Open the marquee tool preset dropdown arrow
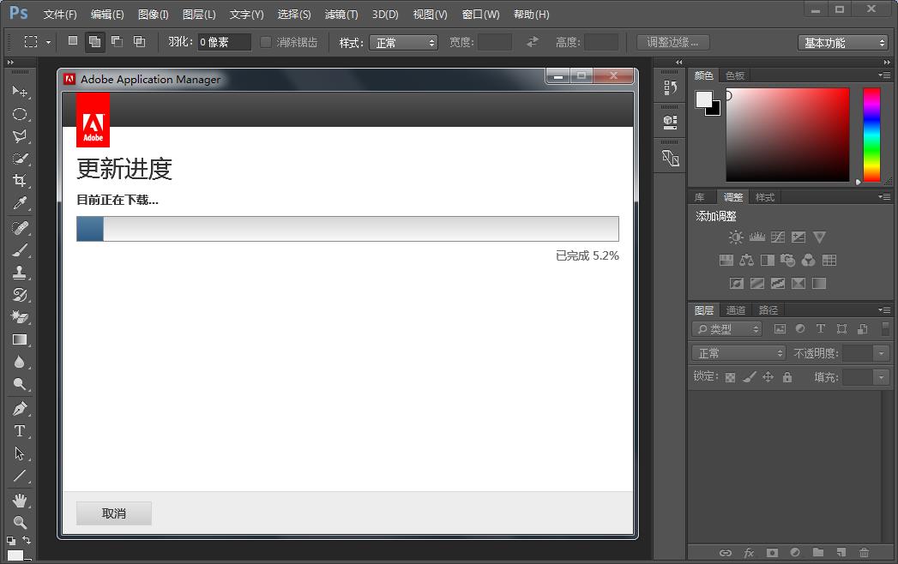This screenshot has width=898, height=564. pos(48,42)
